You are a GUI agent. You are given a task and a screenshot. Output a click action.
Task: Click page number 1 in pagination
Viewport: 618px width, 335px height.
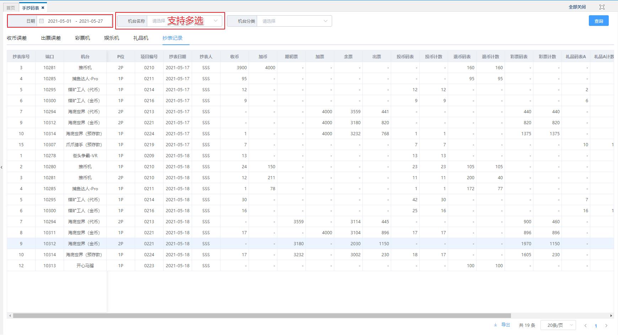click(x=596, y=325)
